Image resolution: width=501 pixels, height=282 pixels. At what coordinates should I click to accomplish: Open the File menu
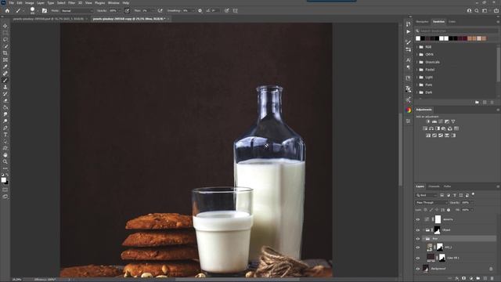(x=12, y=2)
